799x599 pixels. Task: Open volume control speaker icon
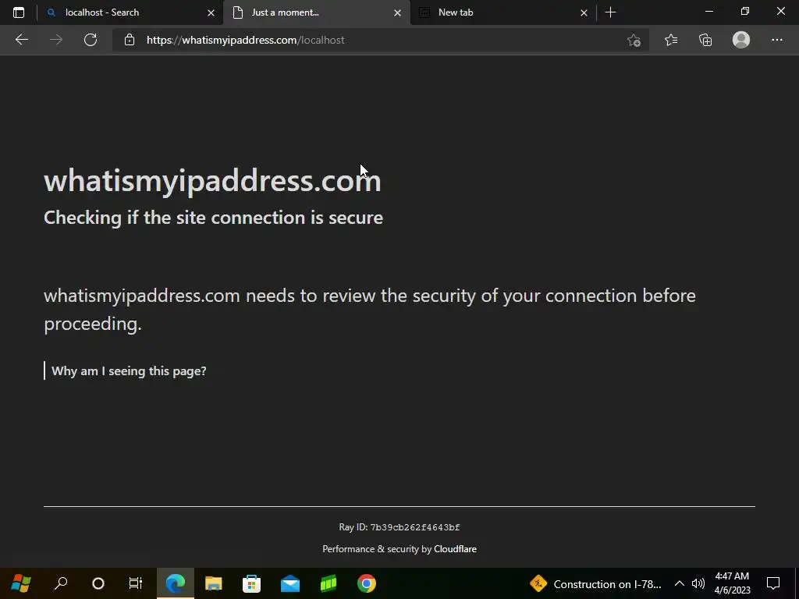698,583
